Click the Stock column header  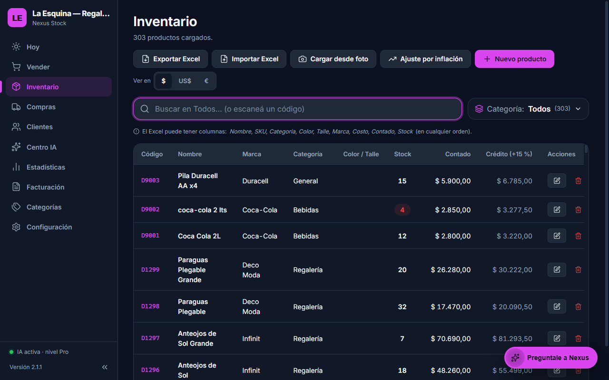click(x=403, y=154)
